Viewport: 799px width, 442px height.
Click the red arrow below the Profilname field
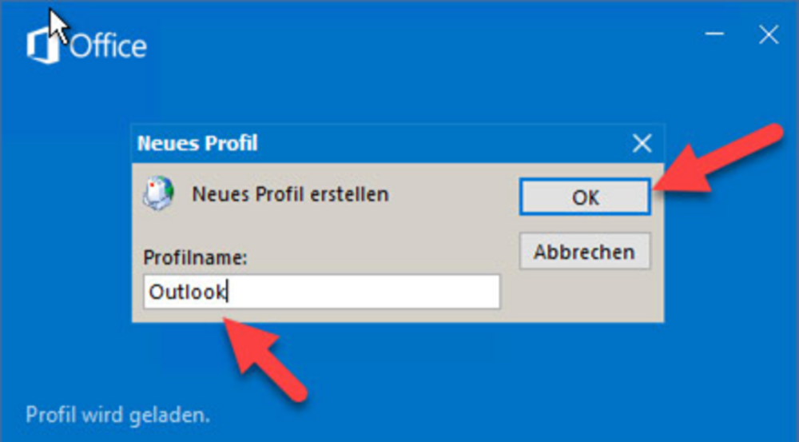point(265,358)
